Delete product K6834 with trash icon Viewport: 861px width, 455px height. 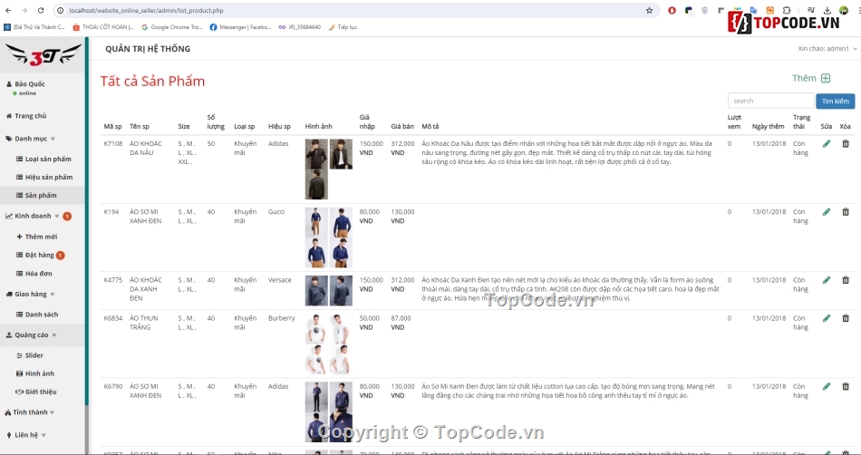(x=846, y=318)
